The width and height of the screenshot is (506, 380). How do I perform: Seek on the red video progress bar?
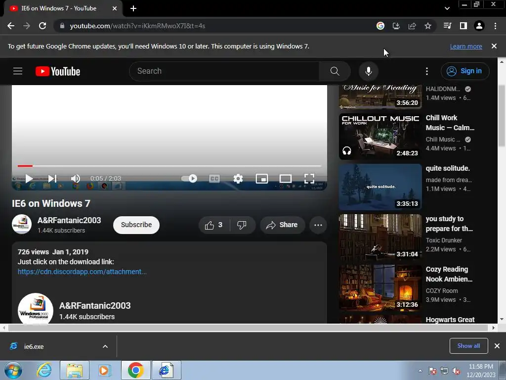coord(169,166)
